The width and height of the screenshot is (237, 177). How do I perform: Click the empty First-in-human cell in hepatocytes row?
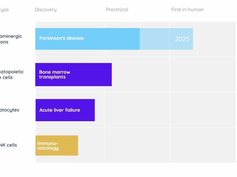pyautogui.click(x=203, y=110)
